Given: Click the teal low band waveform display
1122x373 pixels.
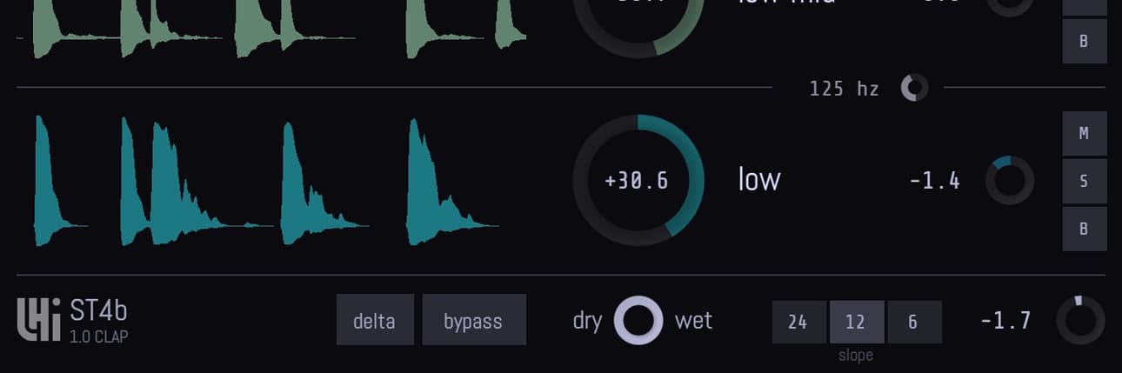Looking at the screenshot, I should click(x=265, y=181).
